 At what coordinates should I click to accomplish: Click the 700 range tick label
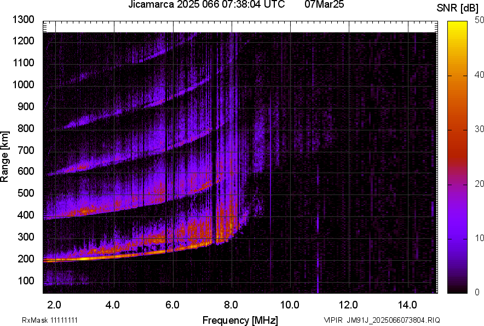25,150
